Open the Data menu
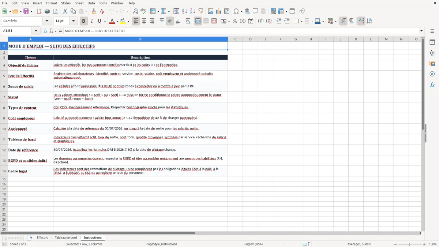Screen dimensions: 439x247 coord(91,3)
